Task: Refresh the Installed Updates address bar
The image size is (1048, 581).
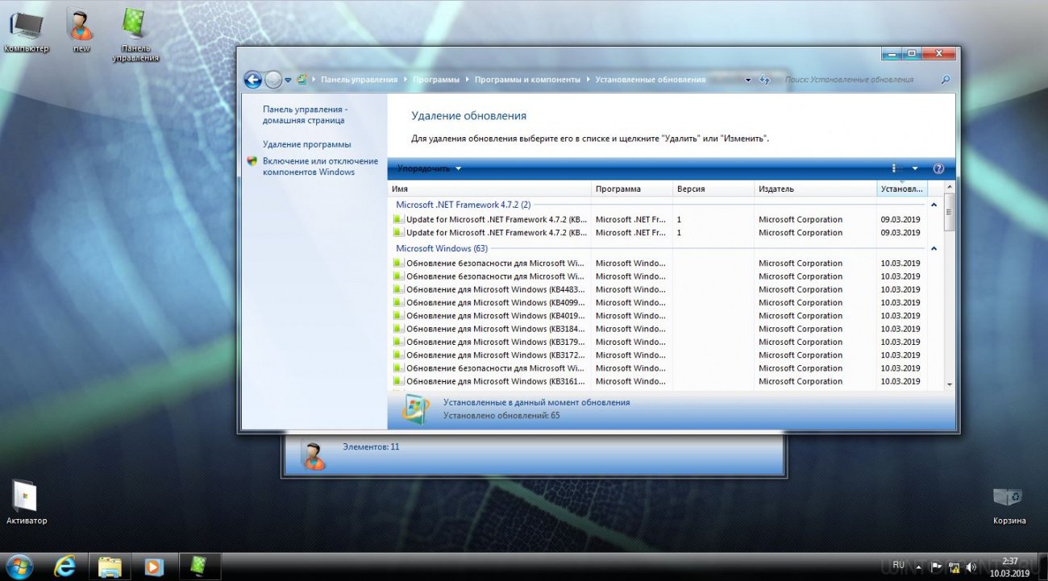Action: tap(764, 80)
